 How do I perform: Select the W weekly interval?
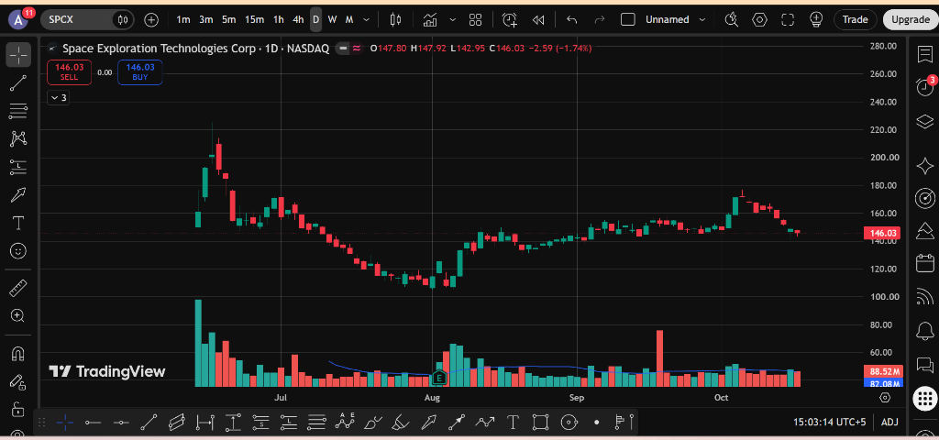(x=332, y=20)
